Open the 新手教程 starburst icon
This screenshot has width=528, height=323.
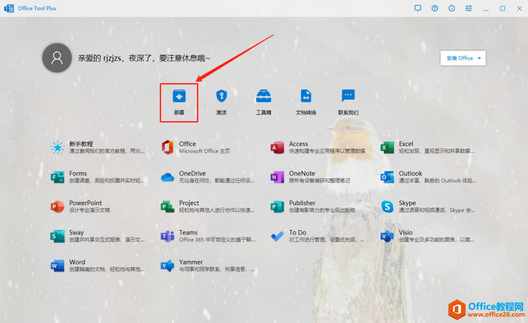tap(58, 148)
